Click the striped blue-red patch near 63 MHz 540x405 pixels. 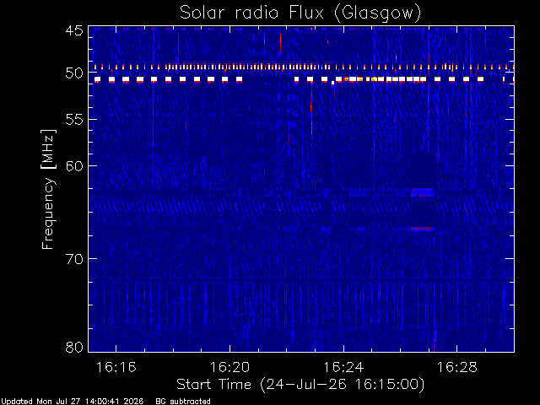tap(422, 192)
